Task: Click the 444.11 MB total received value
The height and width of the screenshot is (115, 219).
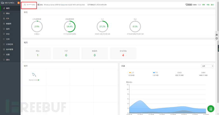Action: 203,75
